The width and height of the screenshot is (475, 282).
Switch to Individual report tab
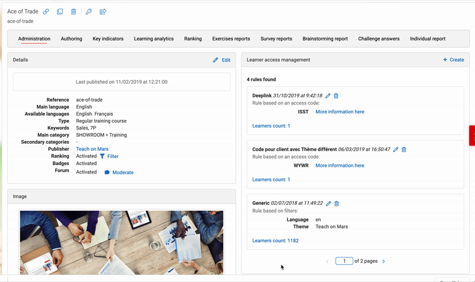tap(427, 39)
